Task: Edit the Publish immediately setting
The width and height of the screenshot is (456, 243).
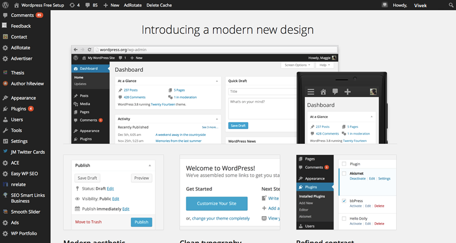Action: pos(125,209)
